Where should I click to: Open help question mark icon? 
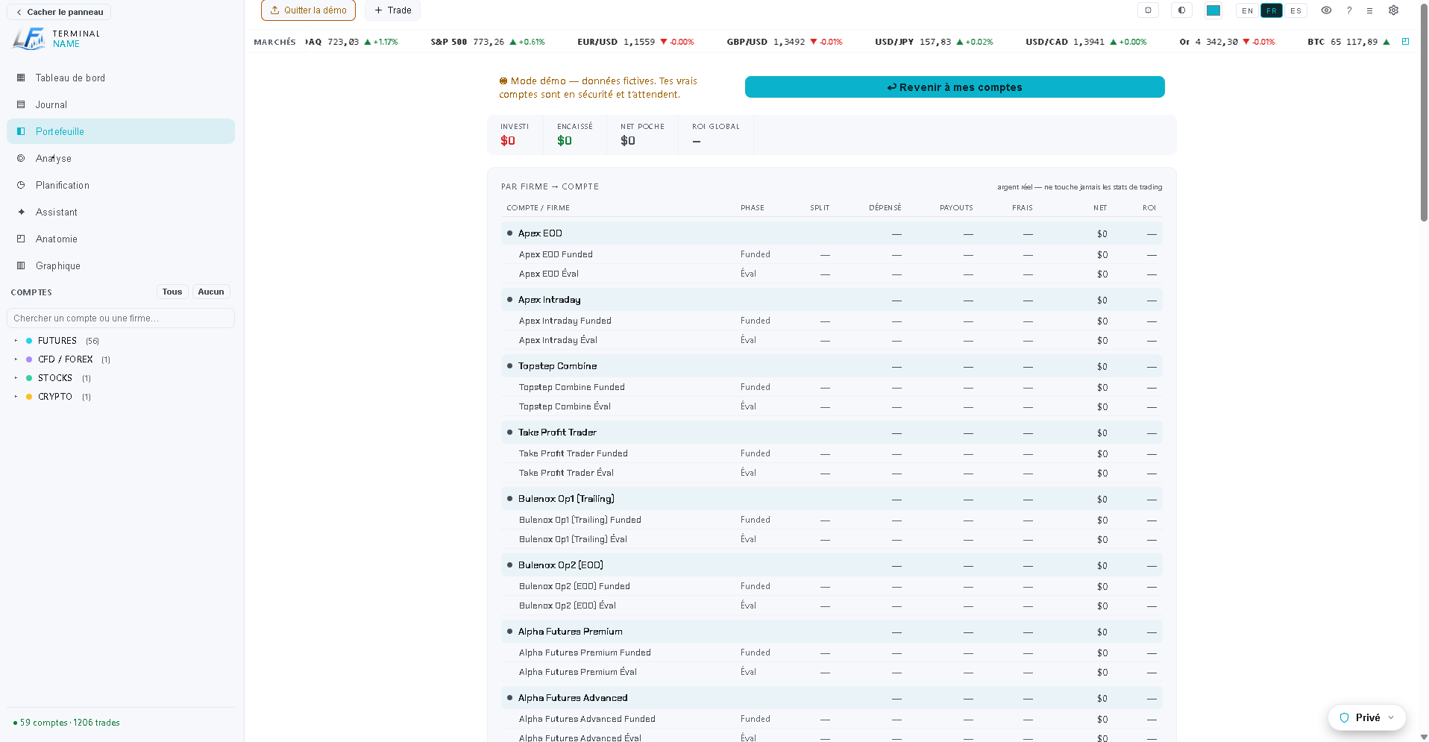1348,10
